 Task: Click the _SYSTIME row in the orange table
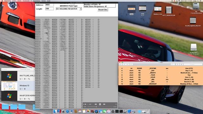[161, 68]
